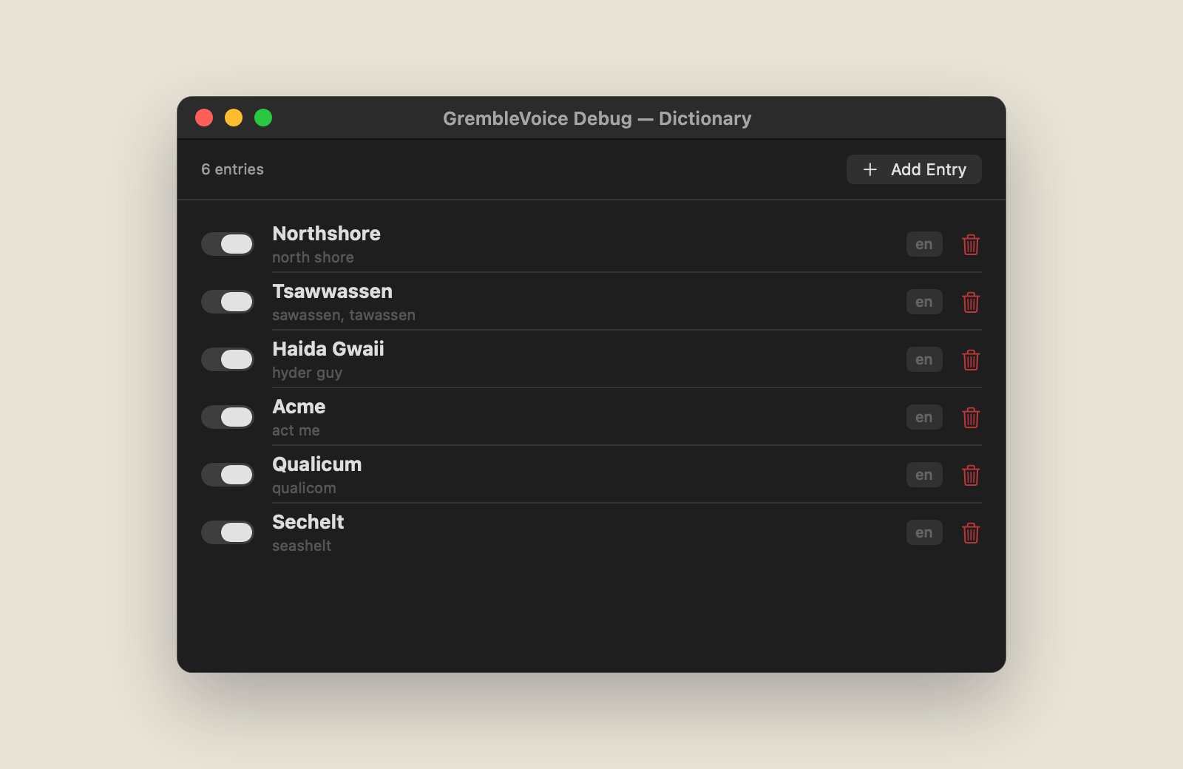Click the en badge beside Qualicum

[924, 475]
